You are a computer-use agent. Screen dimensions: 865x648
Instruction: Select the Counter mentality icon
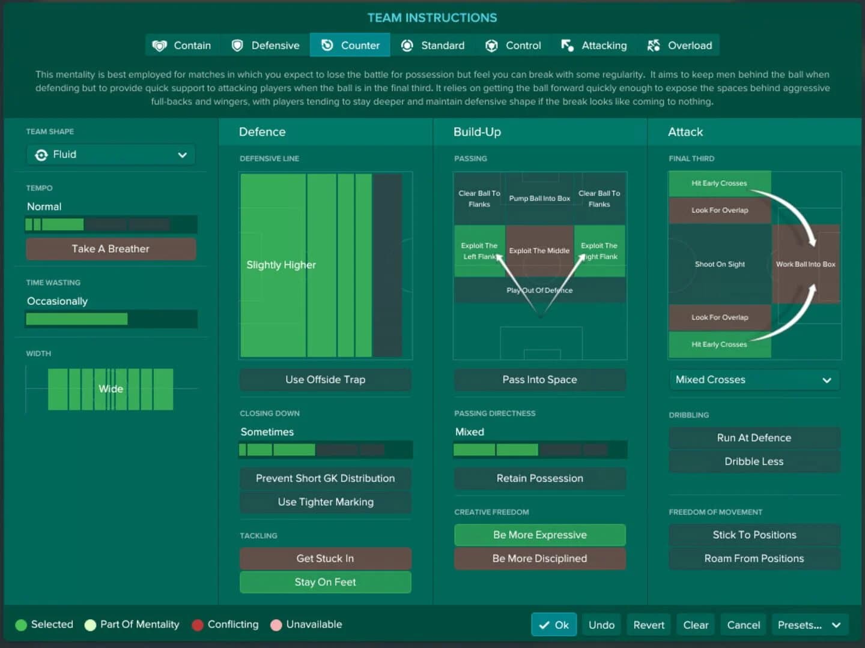pyautogui.click(x=327, y=45)
